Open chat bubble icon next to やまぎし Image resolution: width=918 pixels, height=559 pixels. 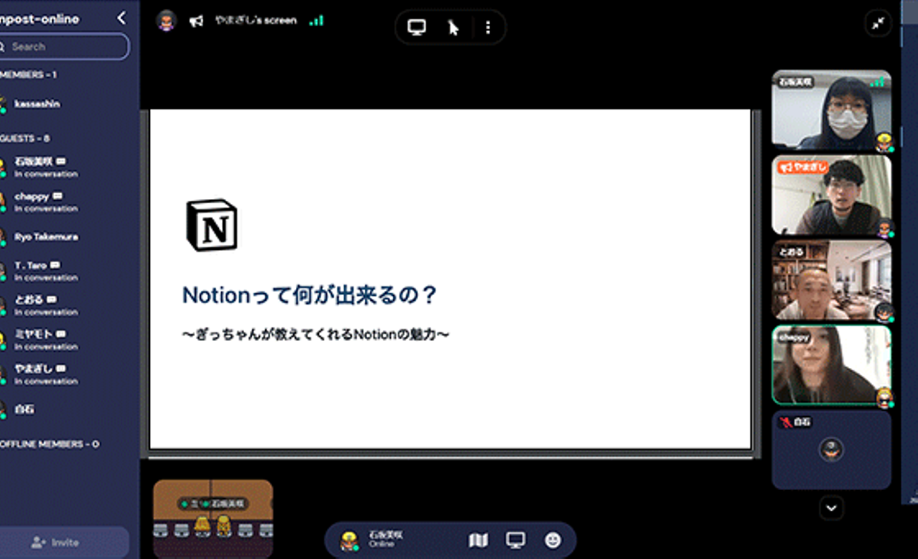click(61, 368)
